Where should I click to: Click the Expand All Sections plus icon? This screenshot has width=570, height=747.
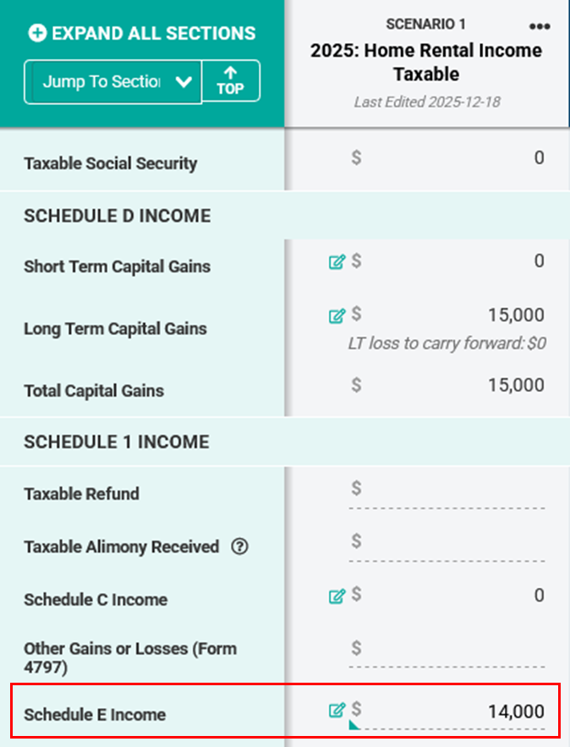[37, 34]
